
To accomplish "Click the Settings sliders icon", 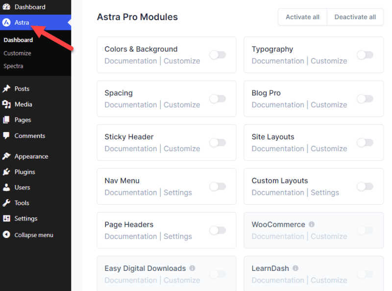I will (6, 218).
